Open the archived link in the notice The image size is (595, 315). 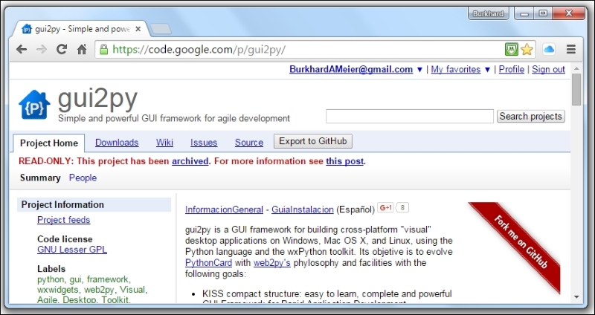190,161
